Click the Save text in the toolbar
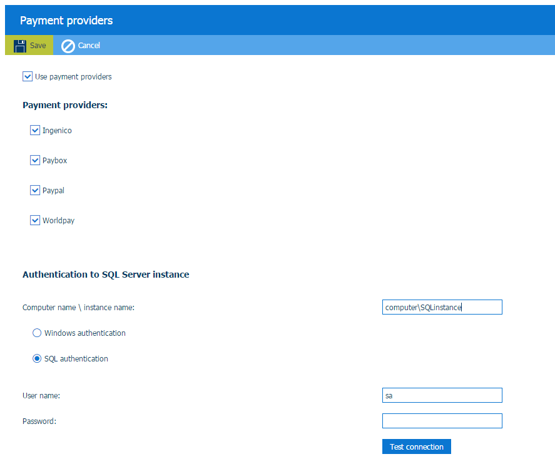This screenshot has width=555, height=464. tap(38, 46)
